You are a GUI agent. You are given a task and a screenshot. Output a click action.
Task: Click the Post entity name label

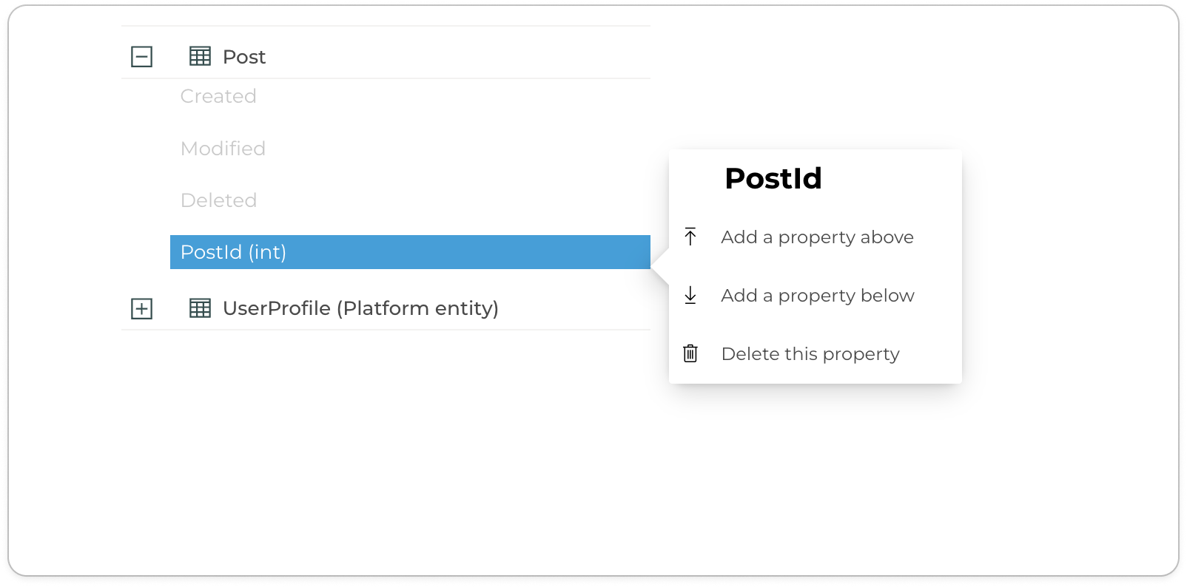(x=244, y=57)
